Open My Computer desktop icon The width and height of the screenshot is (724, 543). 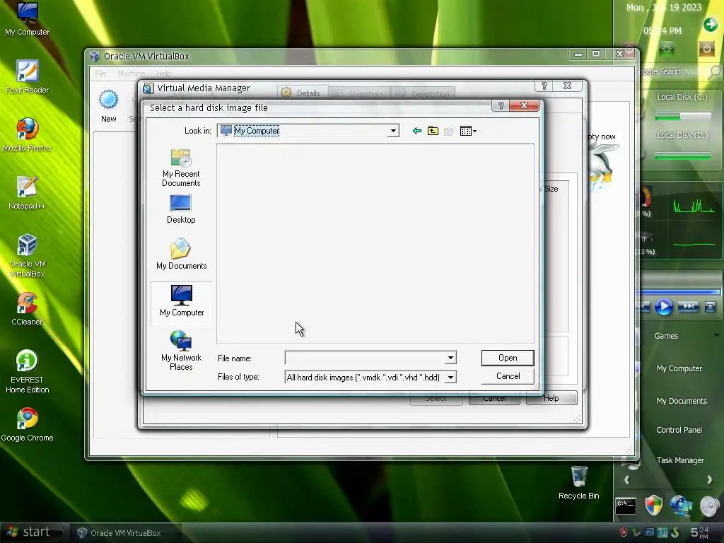point(28,19)
